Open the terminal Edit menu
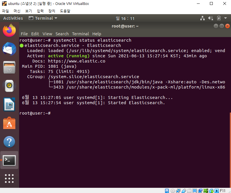The image size is (231, 193). click(x=35, y=34)
